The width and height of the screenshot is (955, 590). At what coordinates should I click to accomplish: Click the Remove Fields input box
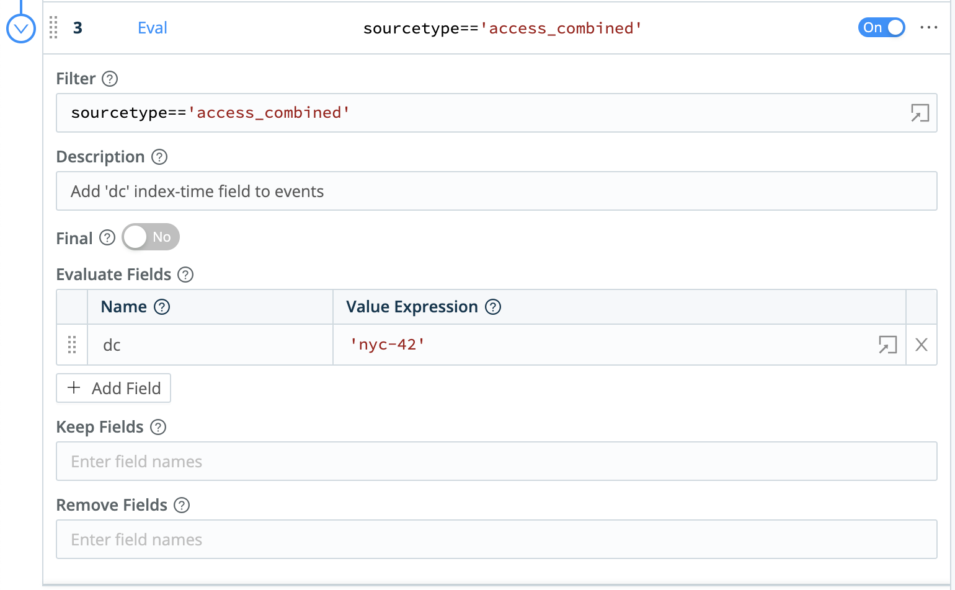point(496,539)
